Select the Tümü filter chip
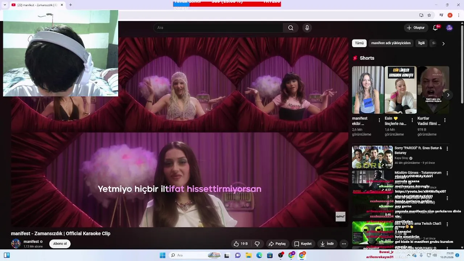 [359, 43]
